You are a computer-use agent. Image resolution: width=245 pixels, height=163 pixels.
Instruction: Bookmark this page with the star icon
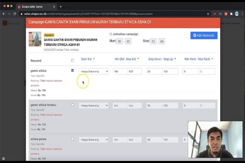click(208, 14)
